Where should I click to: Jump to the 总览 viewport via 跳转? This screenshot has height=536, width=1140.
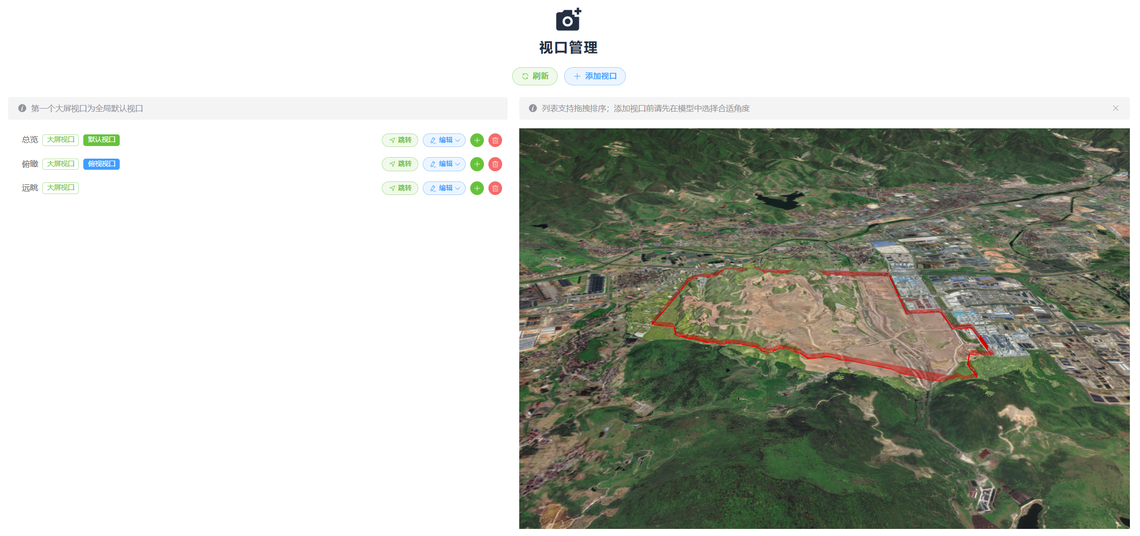(400, 140)
